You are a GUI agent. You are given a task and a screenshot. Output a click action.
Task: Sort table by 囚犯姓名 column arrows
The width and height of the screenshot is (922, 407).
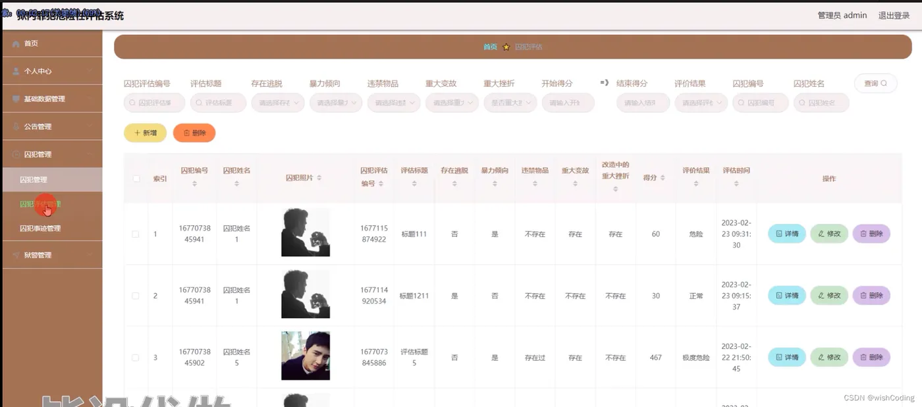click(x=236, y=184)
